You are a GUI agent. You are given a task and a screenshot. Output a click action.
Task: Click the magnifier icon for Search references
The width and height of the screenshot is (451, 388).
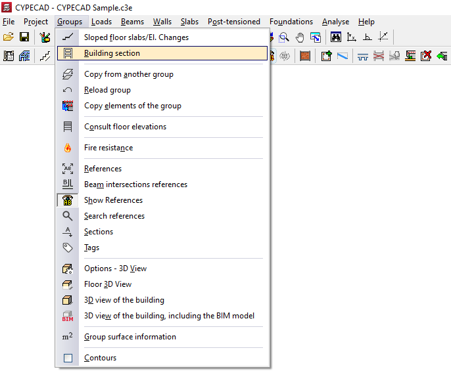coord(68,216)
